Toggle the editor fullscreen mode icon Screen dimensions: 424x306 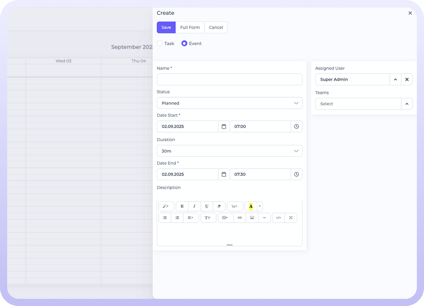coord(291,218)
